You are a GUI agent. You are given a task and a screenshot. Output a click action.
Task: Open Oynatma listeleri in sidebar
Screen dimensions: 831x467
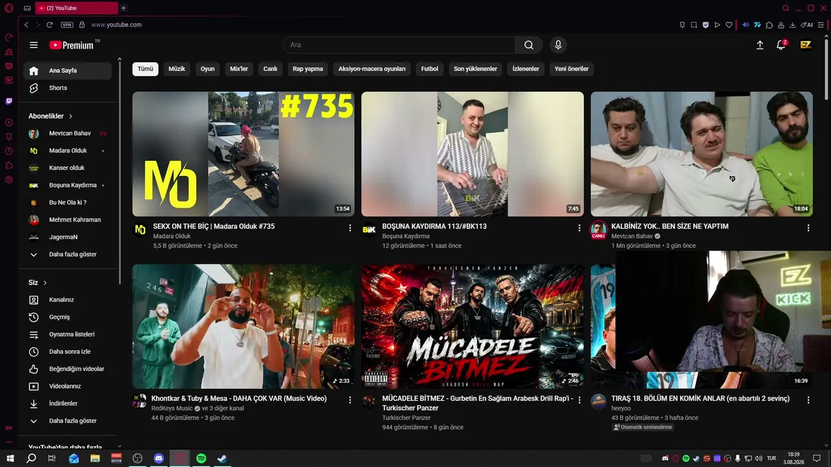pos(68,334)
